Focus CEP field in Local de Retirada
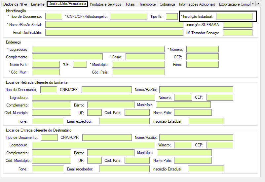The width and height of the screenshot is (265, 182). [220, 97]
